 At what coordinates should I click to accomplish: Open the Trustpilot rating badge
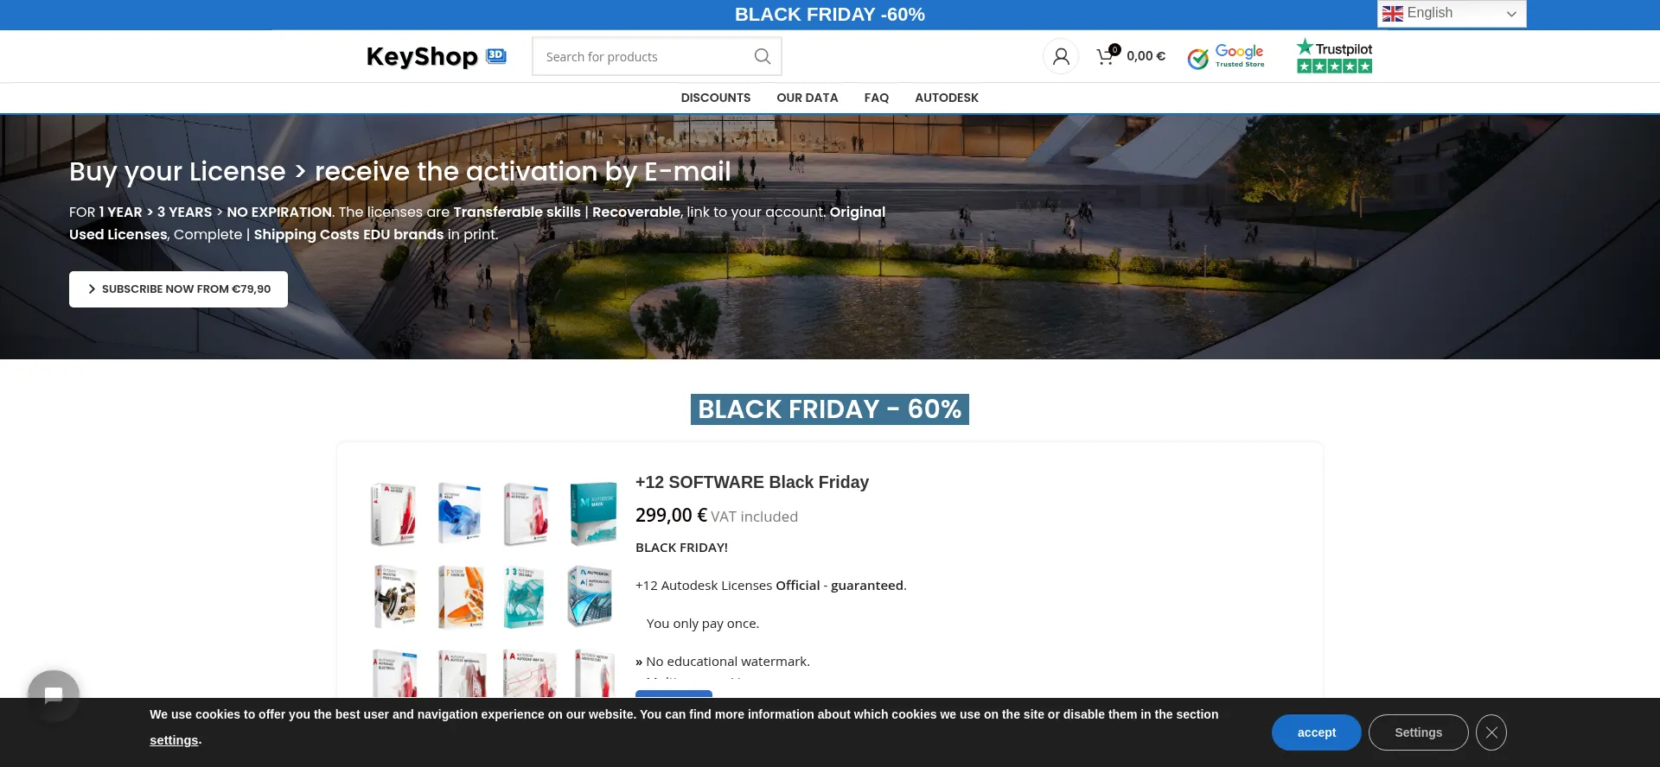(x=1334, y=55)
